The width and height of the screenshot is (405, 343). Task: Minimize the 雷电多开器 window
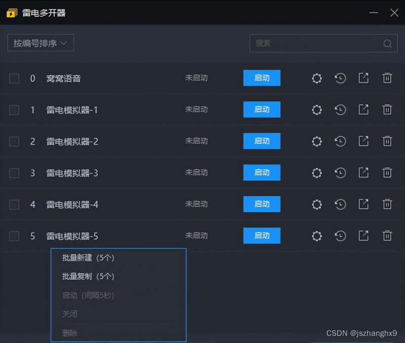click(x=374, y=13)
